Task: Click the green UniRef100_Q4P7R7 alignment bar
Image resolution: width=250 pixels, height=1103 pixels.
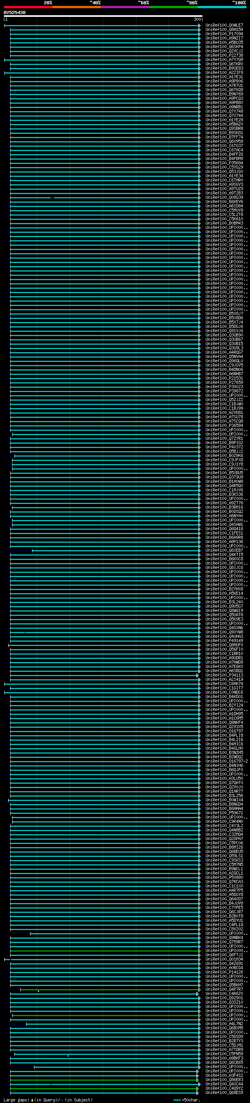Action: tap(110, 989)
